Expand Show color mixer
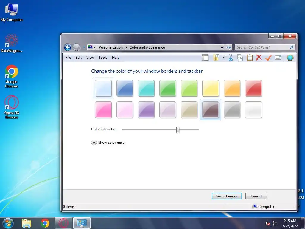Screen dimensions: 305x229 coord(108,143)
